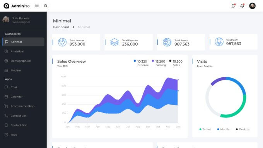
Task: Toggle the Mobile legend blue dot
Action: (x=218, y=129)
